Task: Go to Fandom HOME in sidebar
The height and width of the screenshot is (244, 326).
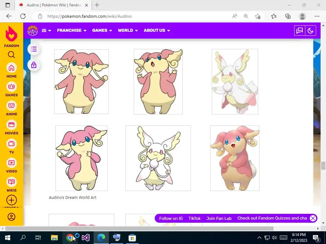Action: [11, 71]
